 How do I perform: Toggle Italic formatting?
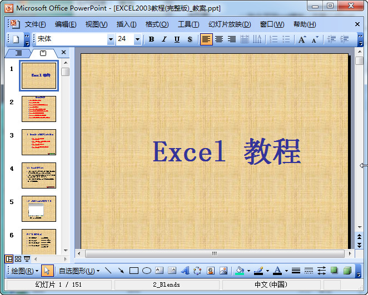164,39
